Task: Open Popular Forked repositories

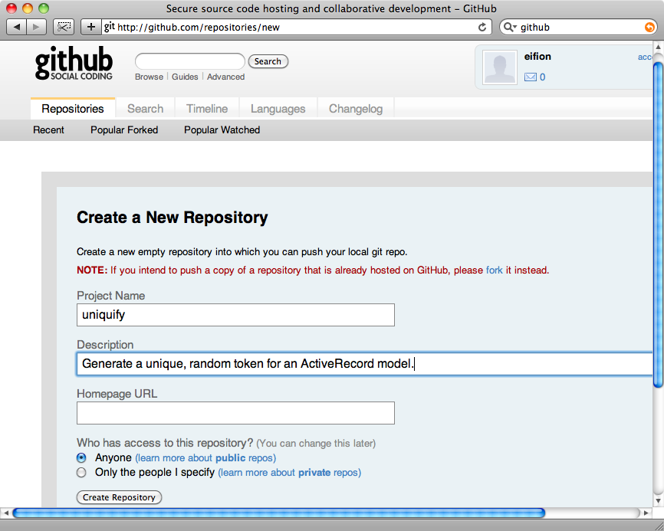Action: [x=124, y=130]
